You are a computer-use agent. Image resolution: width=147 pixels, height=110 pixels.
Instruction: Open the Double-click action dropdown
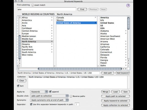(x=49, y=96)
